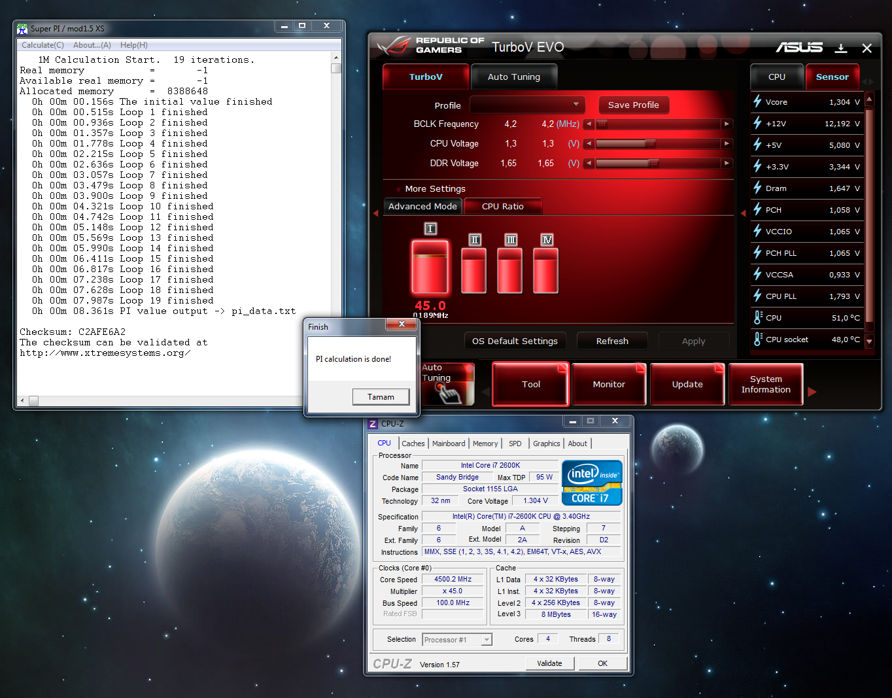Open the Memory tab in CPU-Z
Image resolution: width=892 pixels, height=698 pixels.
coord(485,444)
